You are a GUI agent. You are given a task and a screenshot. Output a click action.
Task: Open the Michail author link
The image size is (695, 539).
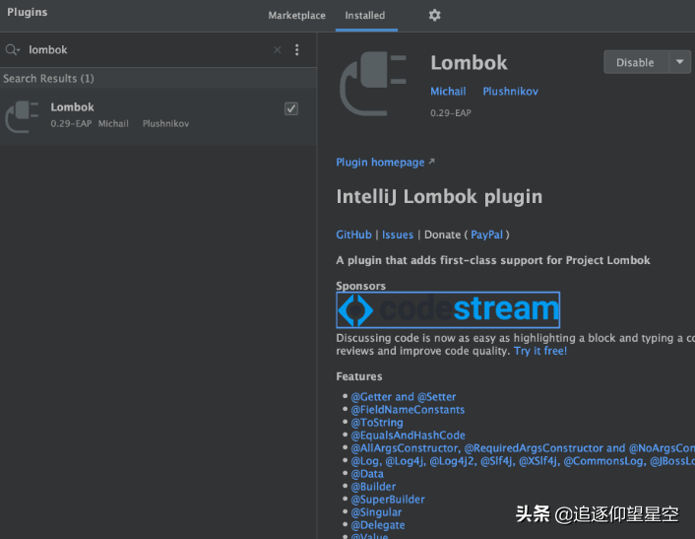tap(448, 92)
